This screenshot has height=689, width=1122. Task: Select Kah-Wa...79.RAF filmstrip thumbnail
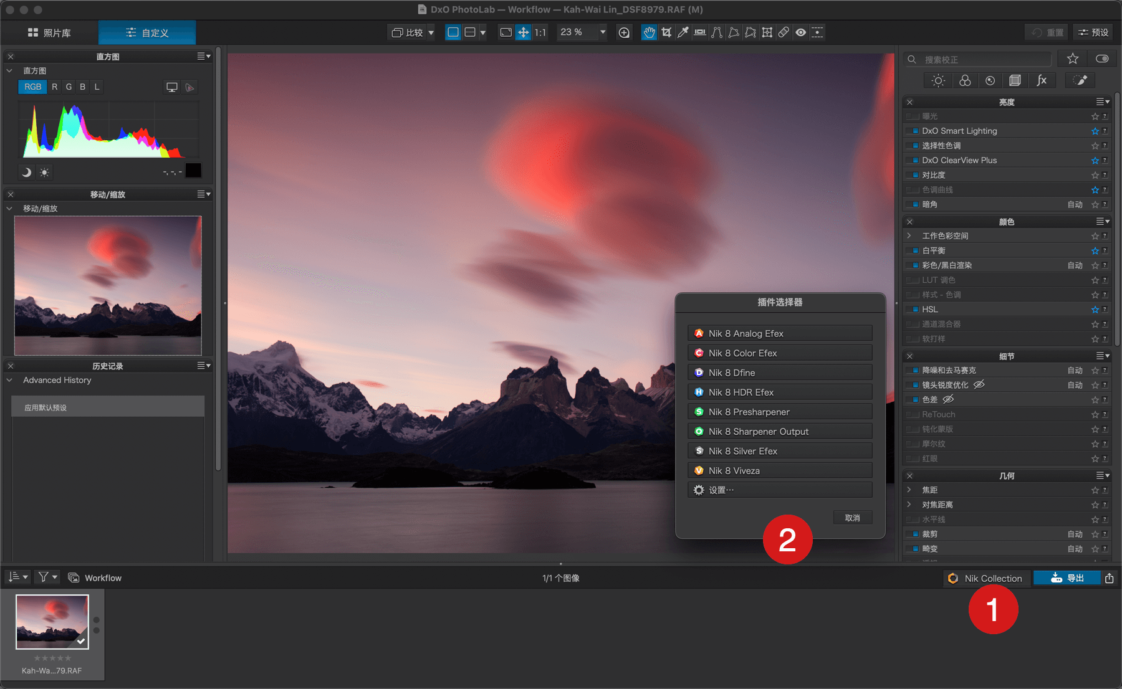[52, 623]
